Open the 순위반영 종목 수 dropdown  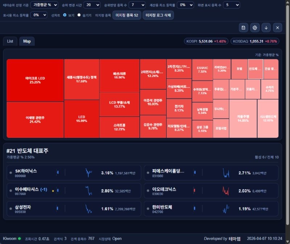[x=137, y=5]
